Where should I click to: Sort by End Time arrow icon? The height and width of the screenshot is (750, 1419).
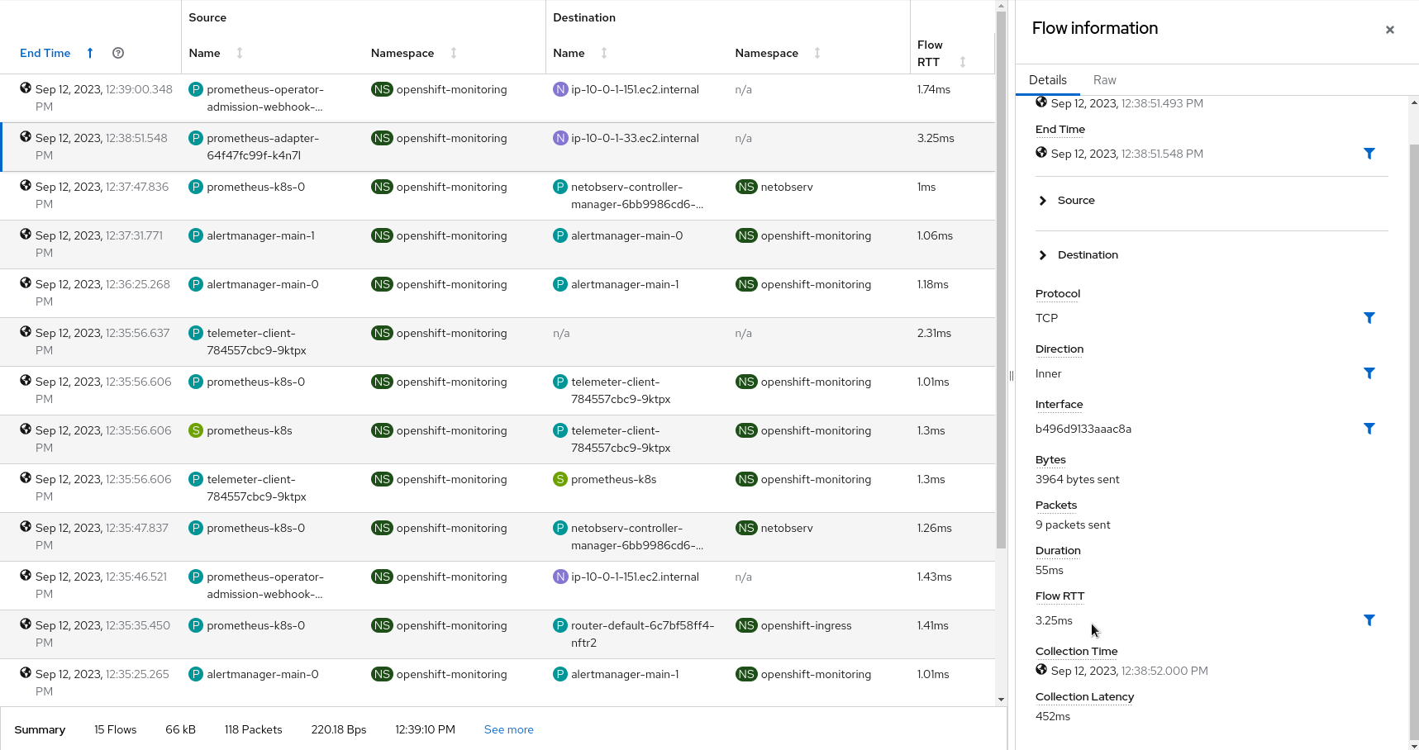point(90,53)
